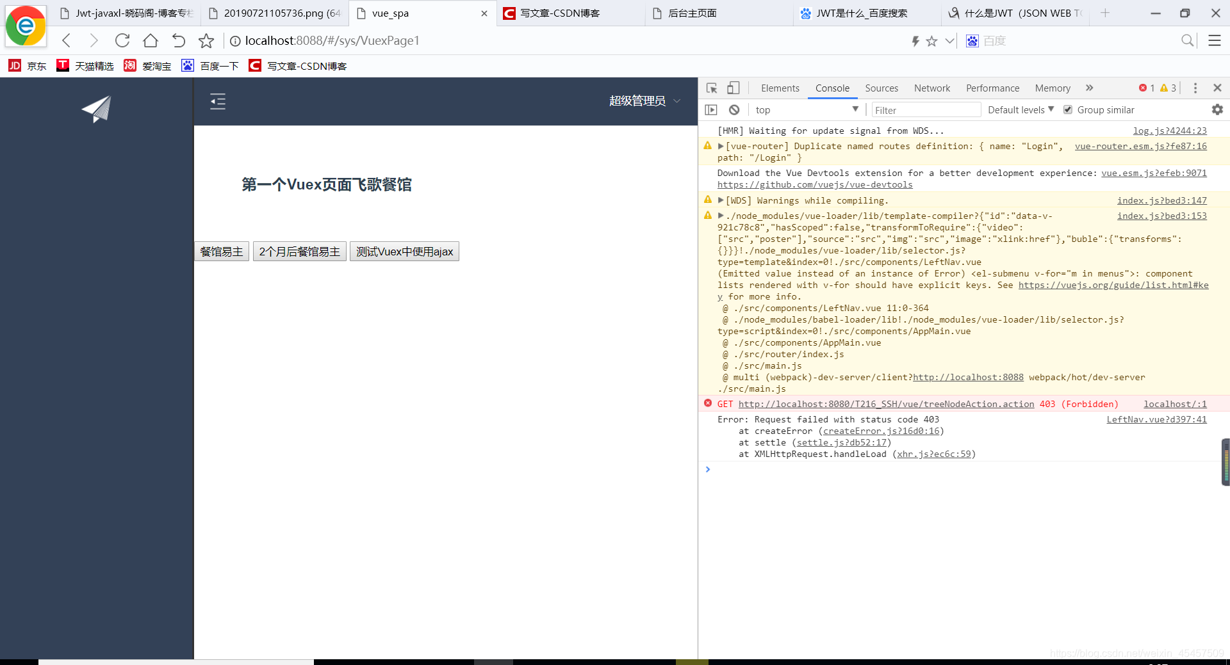Open 天猫精选 bookmark
The image size is (1230, 665).
pyautogui.click(x=85, y=66)
